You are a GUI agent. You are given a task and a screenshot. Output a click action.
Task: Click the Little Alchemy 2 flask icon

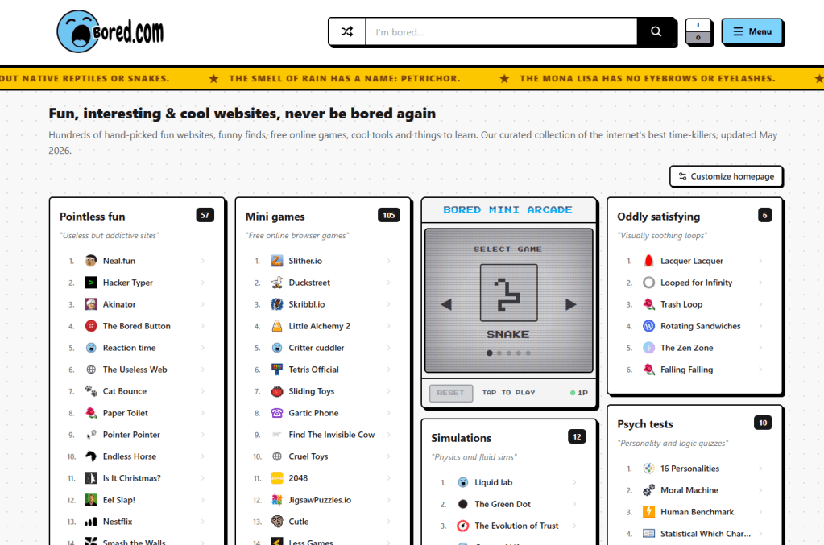[x=277, y=326]
